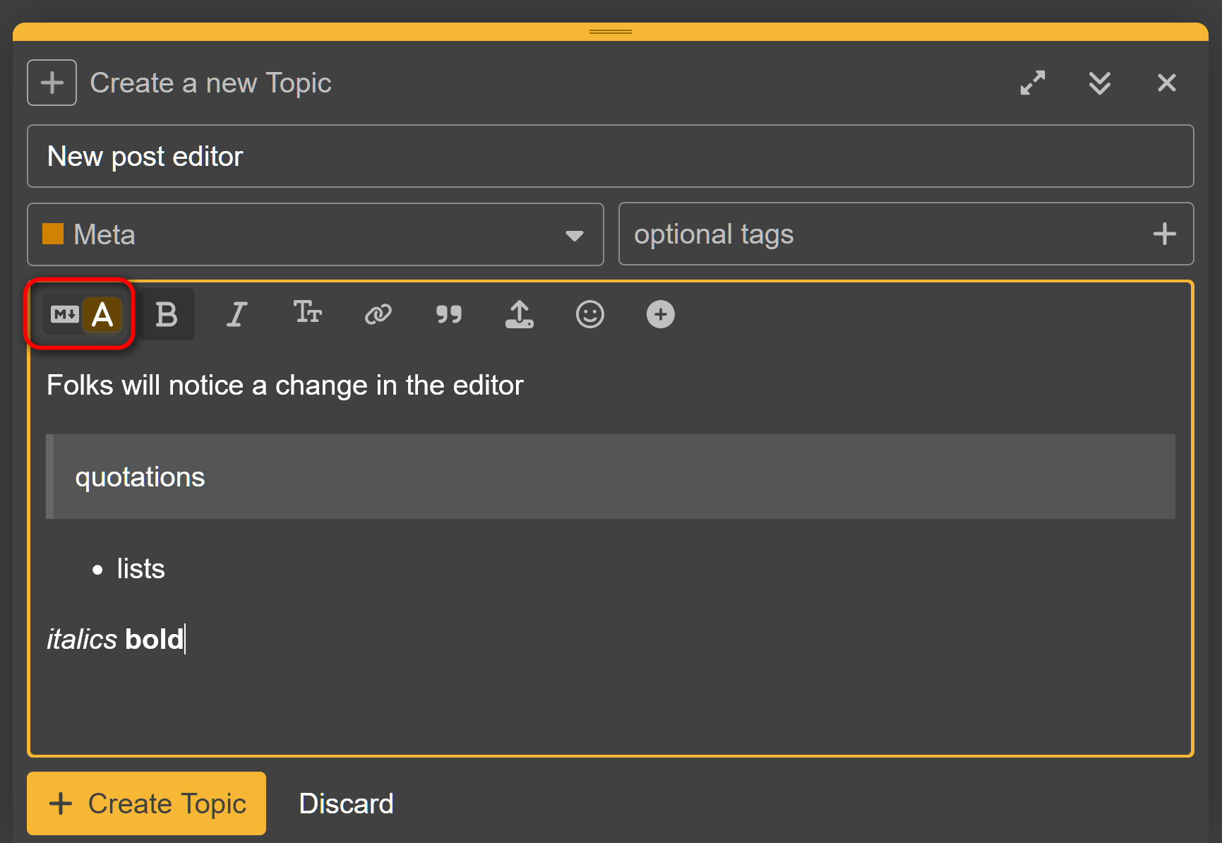This screenshot has width=1222, height=843.
Task: Click the word 'italics' in editor
Action: point(82,640)
